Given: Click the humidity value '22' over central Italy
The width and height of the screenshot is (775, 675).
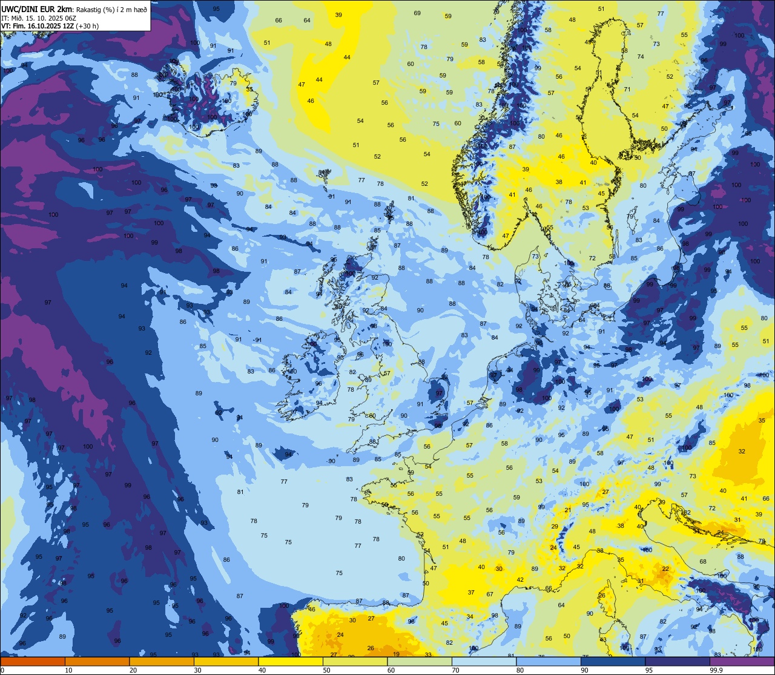Looking at the screenshot, I should click(x=665, y=569).
